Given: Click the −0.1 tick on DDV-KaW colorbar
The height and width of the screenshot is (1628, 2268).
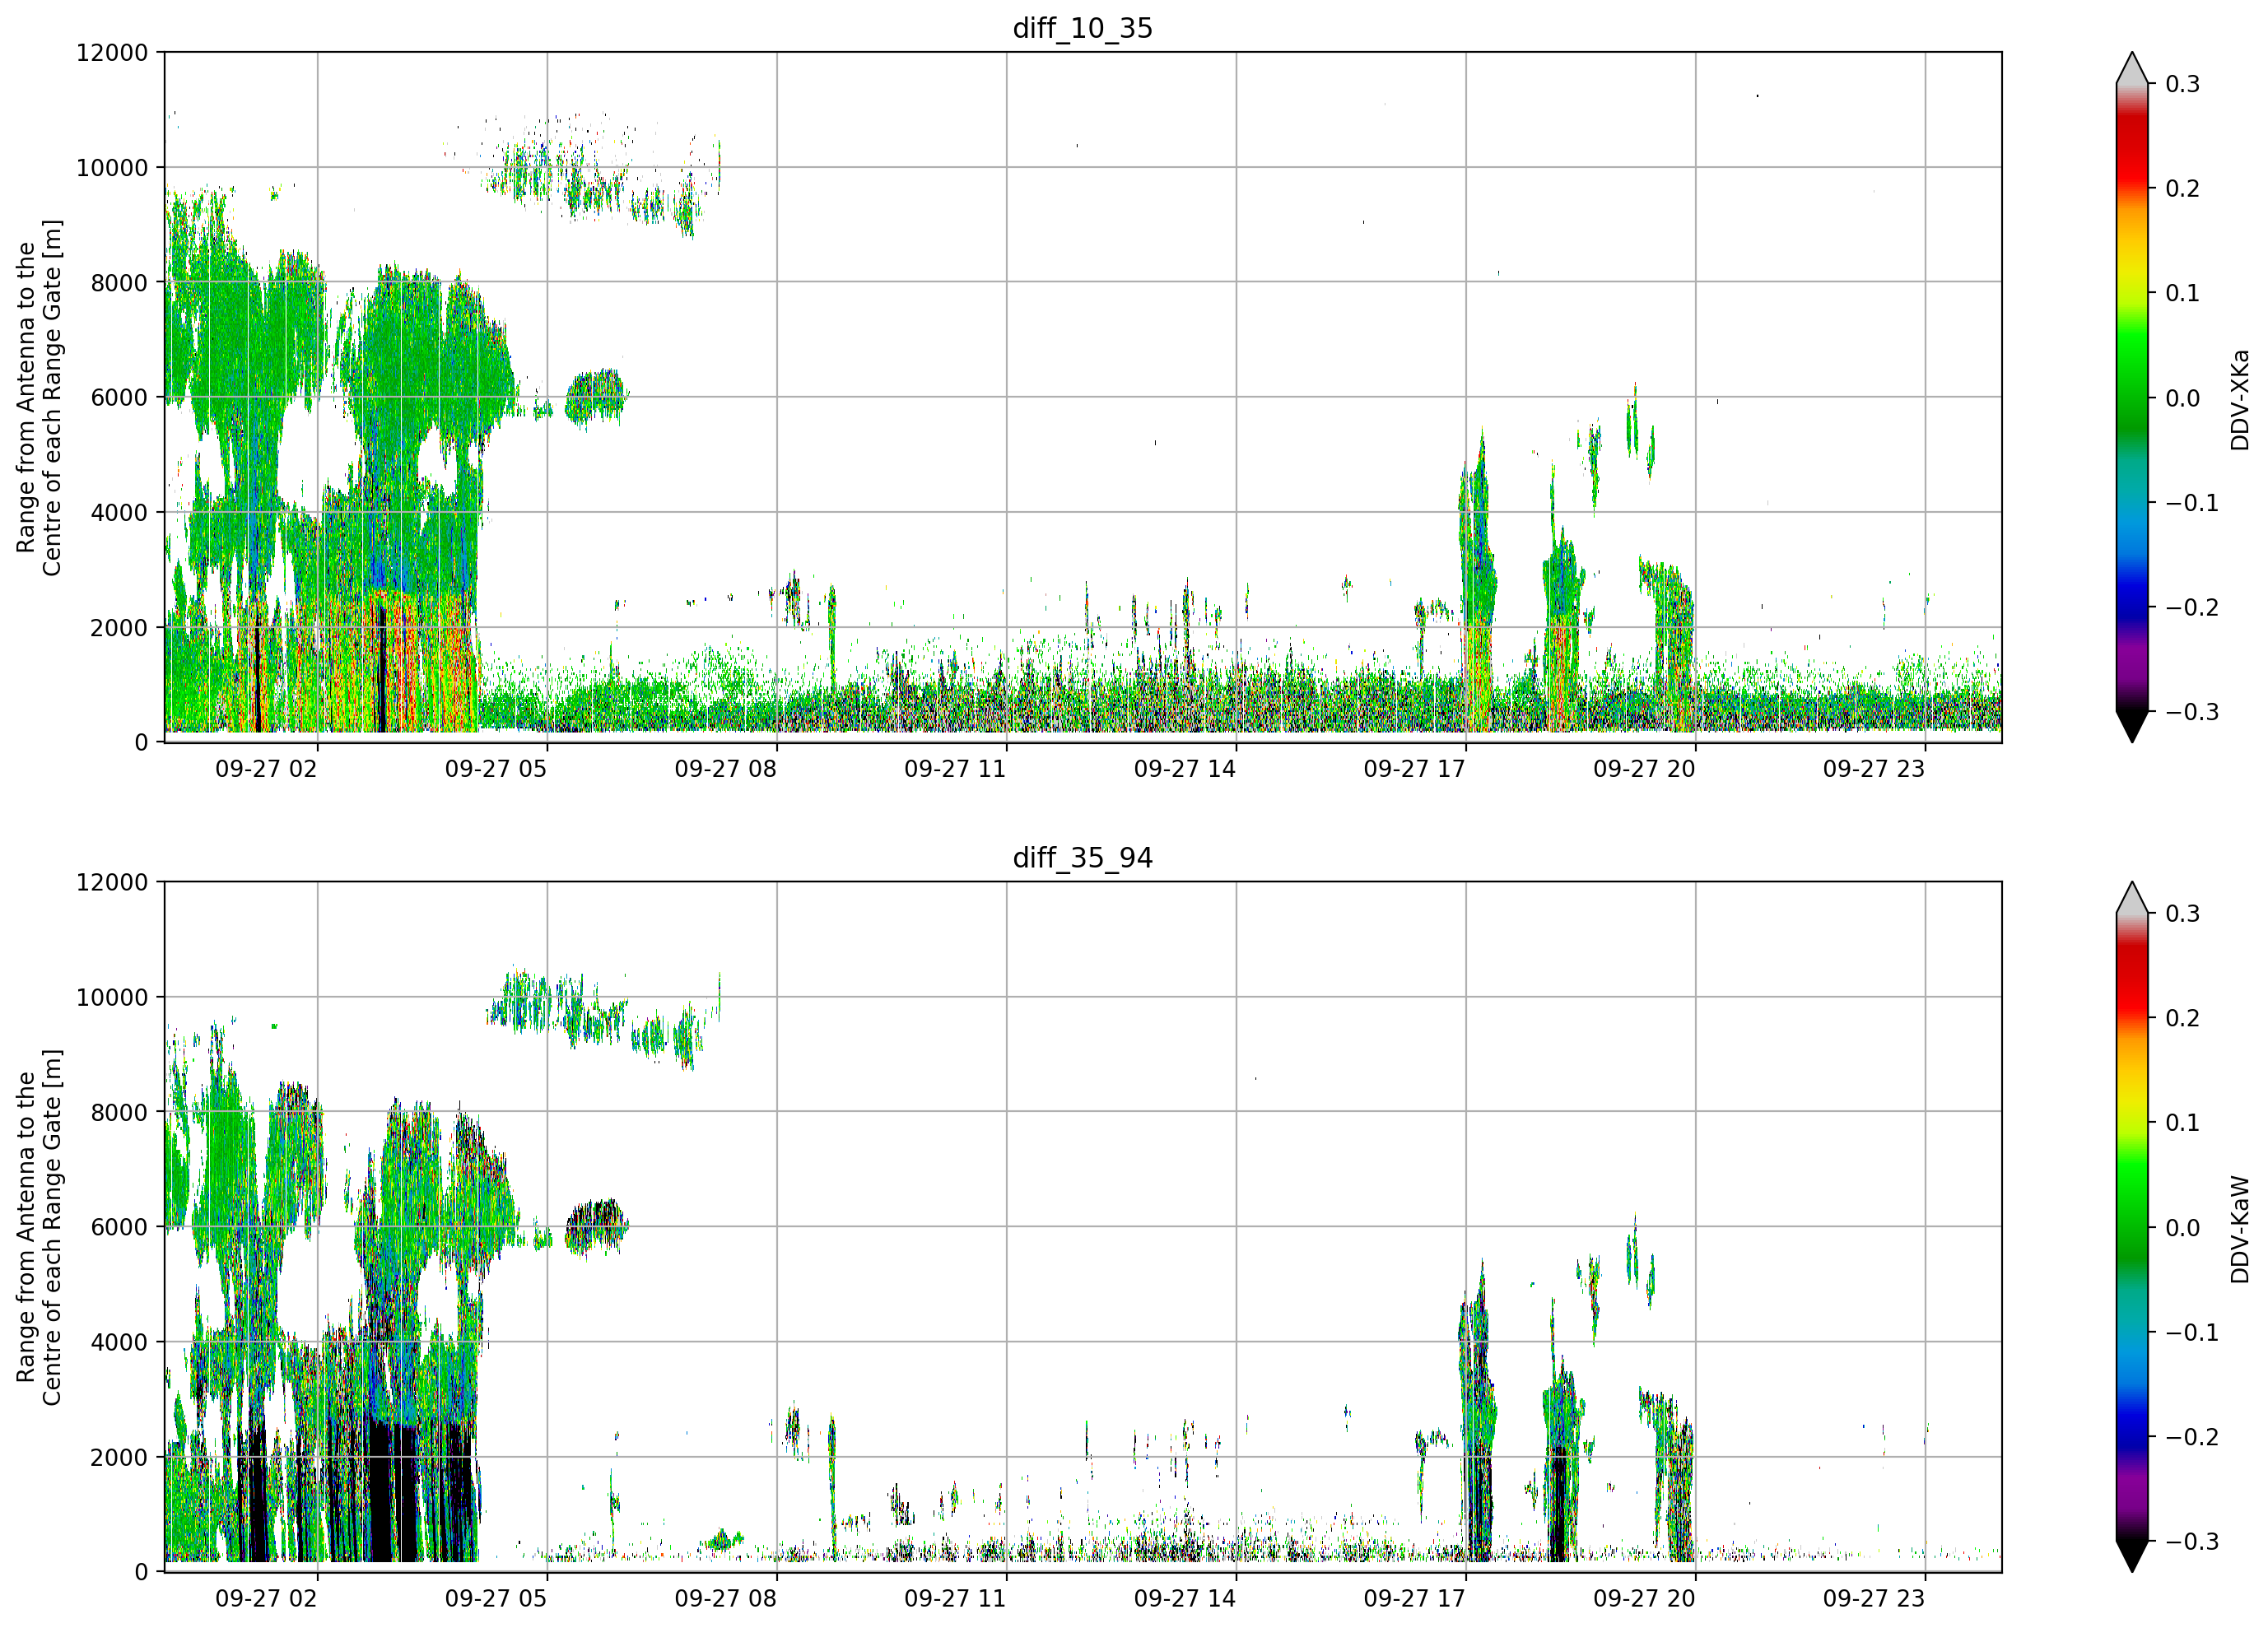Looking at the screenshot, I should (x=2192, y=1333).
